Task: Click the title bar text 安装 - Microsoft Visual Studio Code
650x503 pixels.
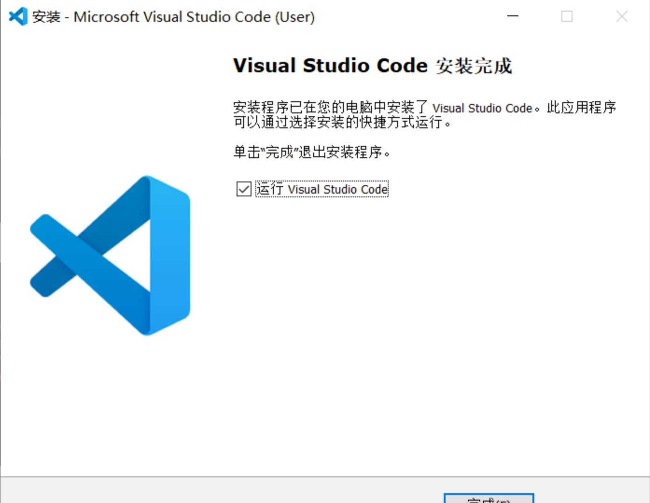Action: [174, 17]
